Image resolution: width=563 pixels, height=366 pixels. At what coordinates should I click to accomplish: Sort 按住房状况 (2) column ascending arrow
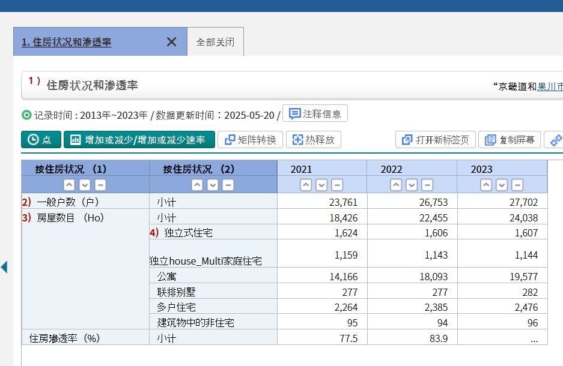click(x=197, y=185)
